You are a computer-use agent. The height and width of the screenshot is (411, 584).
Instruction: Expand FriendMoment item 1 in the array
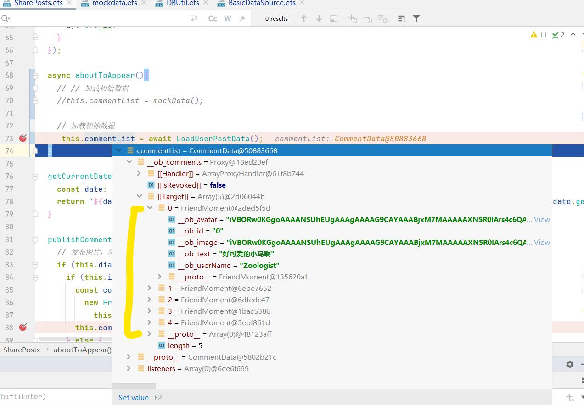(x=149, y=288)
